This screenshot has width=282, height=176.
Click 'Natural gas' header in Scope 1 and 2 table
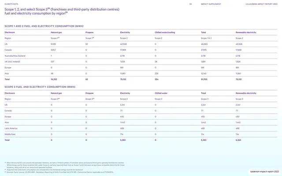[x=56, y=32]
